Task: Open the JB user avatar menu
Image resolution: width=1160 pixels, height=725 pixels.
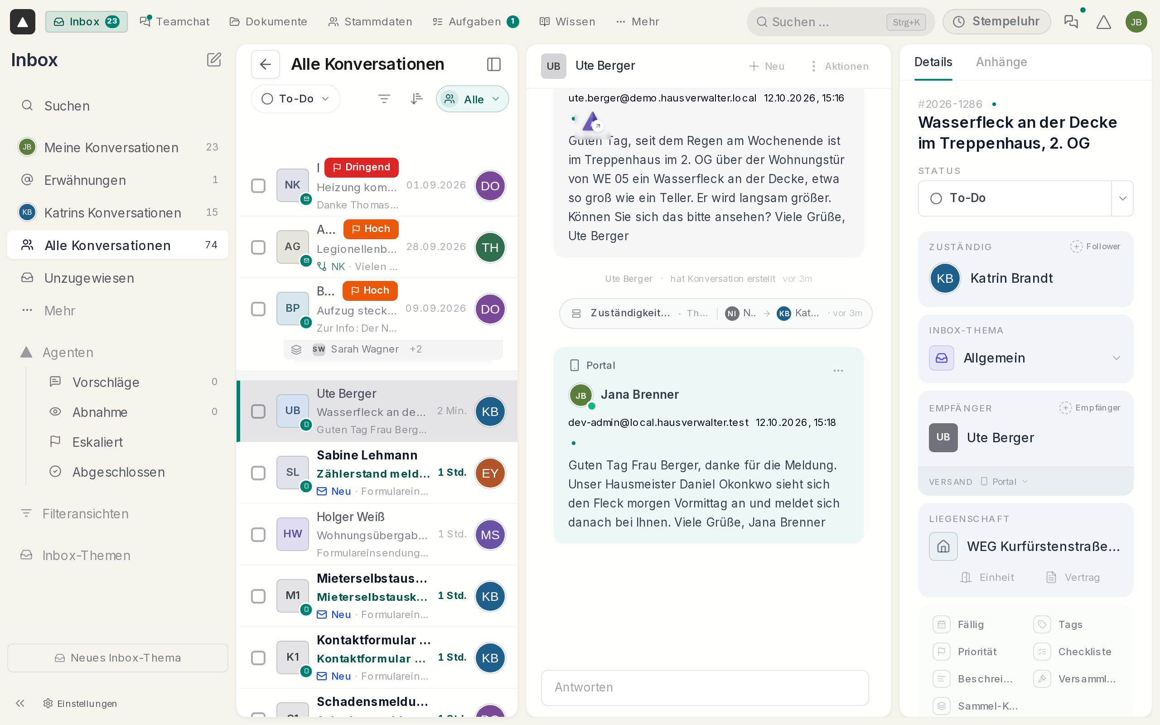Action: 1136,22
